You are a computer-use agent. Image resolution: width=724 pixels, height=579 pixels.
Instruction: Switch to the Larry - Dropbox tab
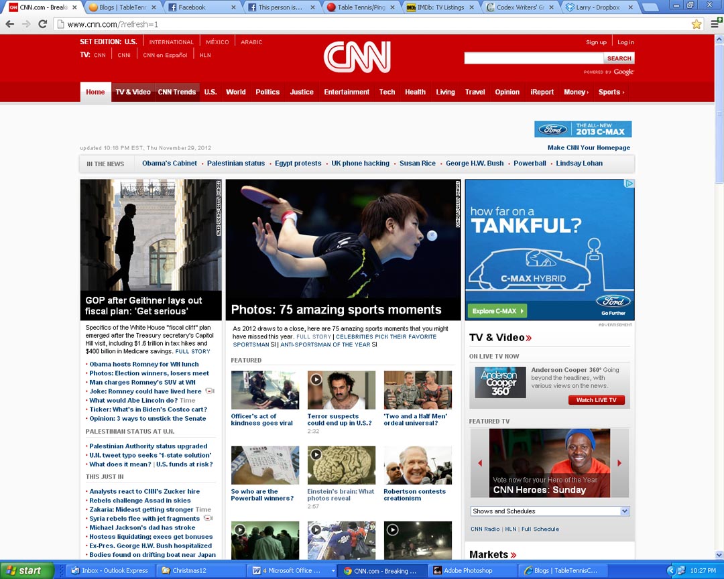coord(599,7)
